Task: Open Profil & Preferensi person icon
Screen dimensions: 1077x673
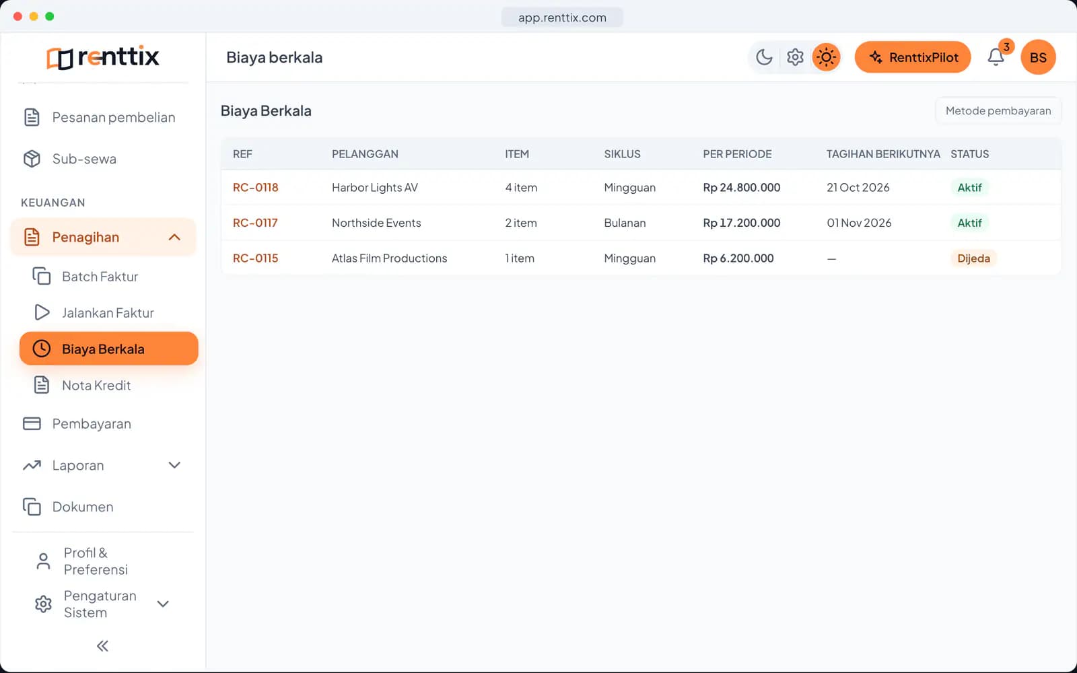Action: [x=43, y=561]
